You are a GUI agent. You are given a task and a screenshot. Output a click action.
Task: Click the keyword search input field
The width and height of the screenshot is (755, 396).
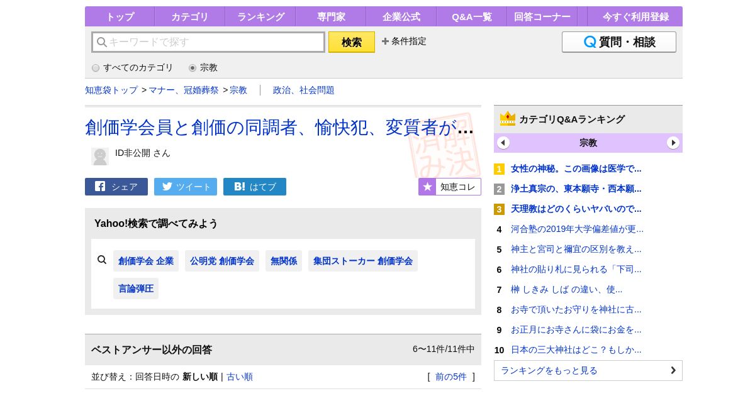[208, 42]
